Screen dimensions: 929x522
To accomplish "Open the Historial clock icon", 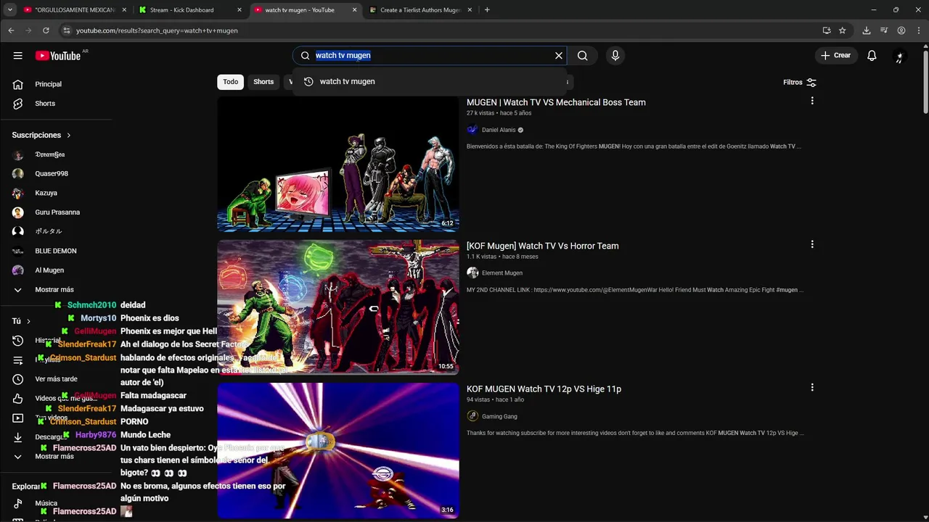I will tap(18, 341).
